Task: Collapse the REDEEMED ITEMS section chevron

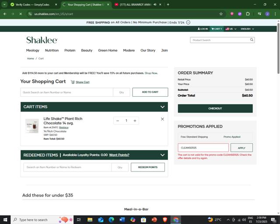Action: (162, 155)
